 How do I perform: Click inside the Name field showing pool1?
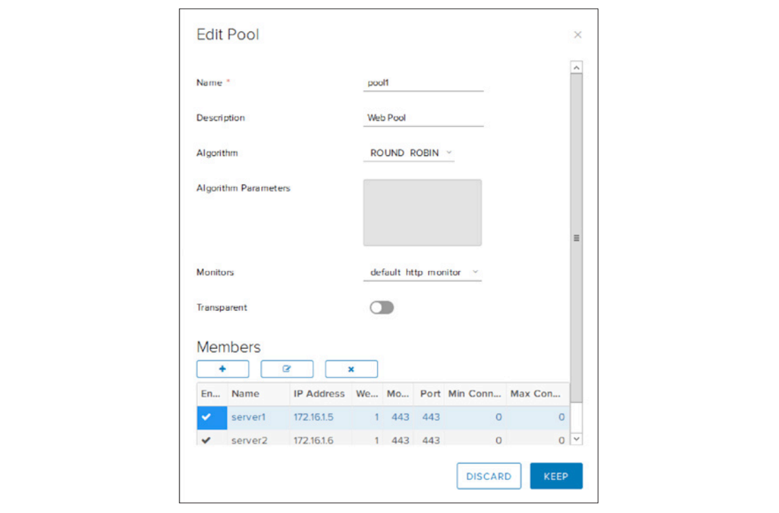[423, 82]
